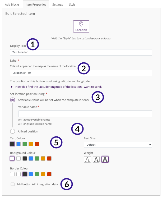This screenshot has height=198, width=162.
Task: Focus the Label input field
Action: 81,73
